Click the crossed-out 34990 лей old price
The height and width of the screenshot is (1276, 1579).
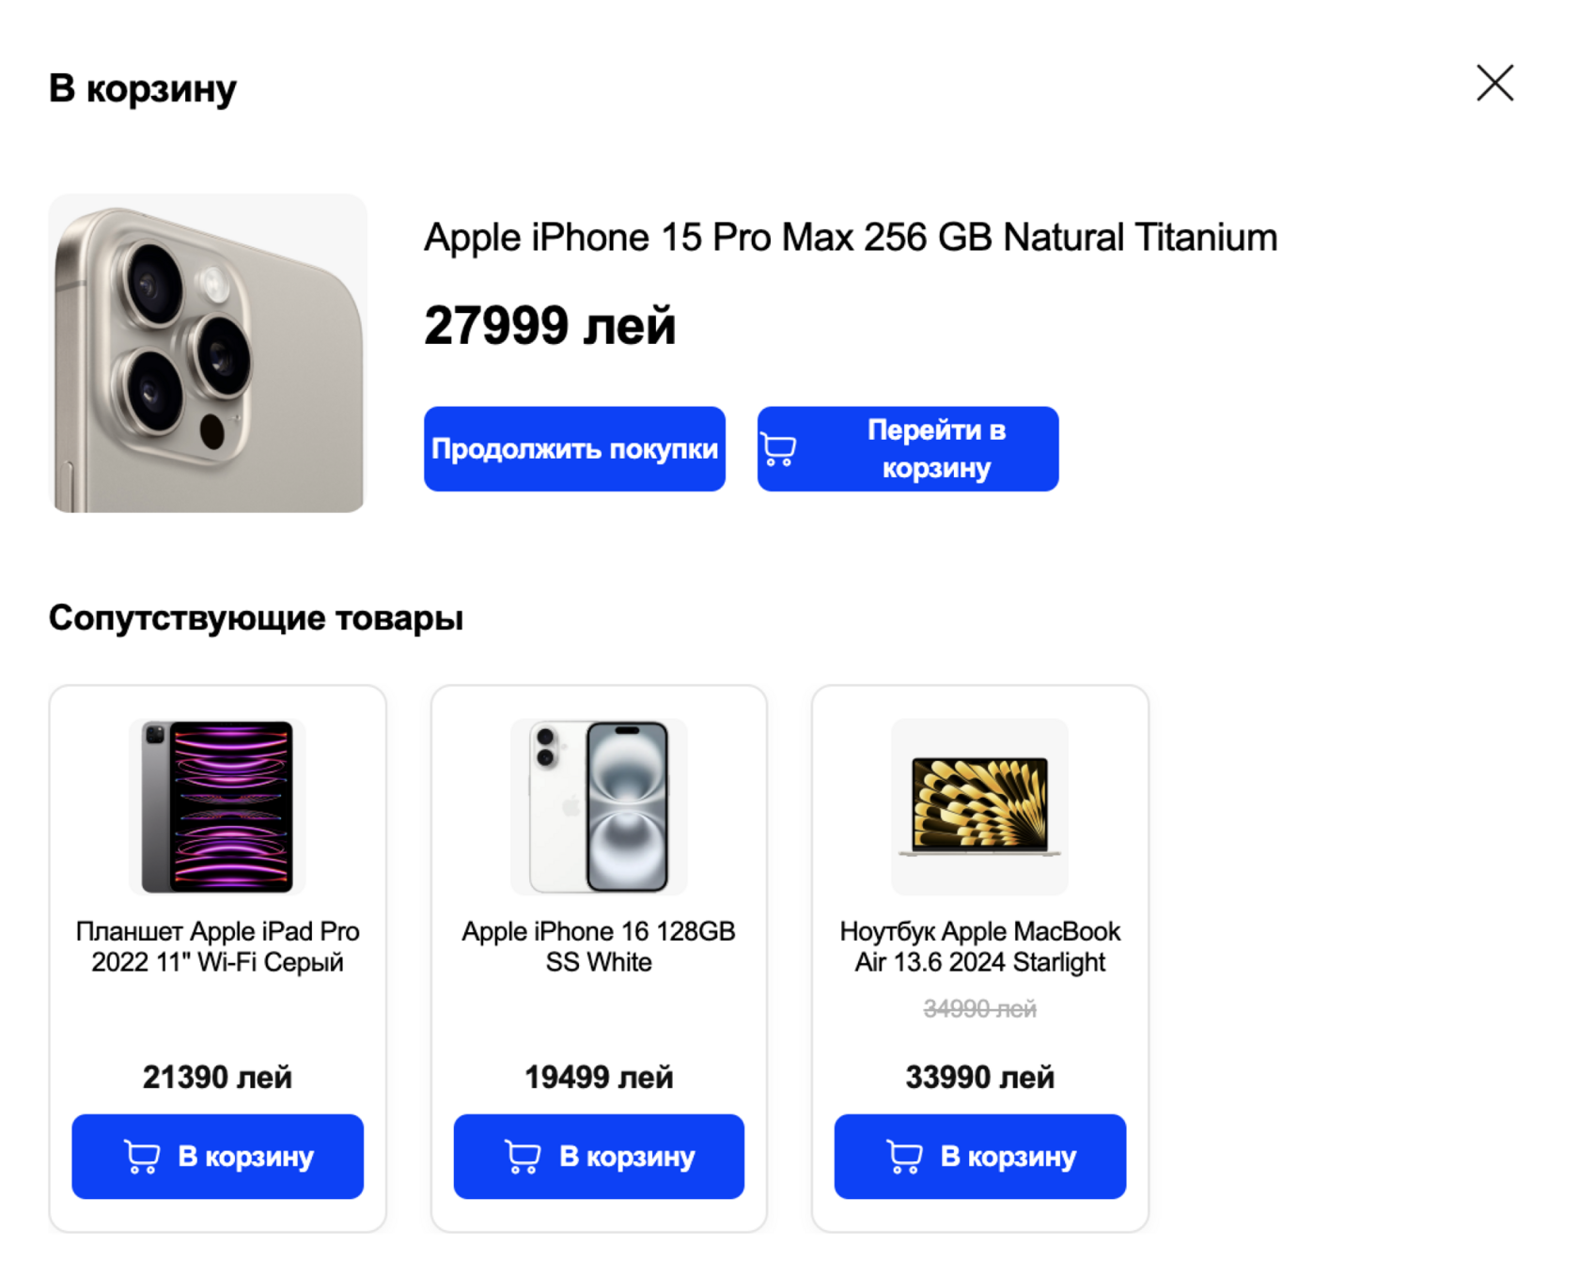pos(979,1009)
